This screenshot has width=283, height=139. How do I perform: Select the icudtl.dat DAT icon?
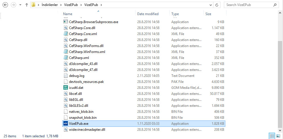click(x=66, y=87)
